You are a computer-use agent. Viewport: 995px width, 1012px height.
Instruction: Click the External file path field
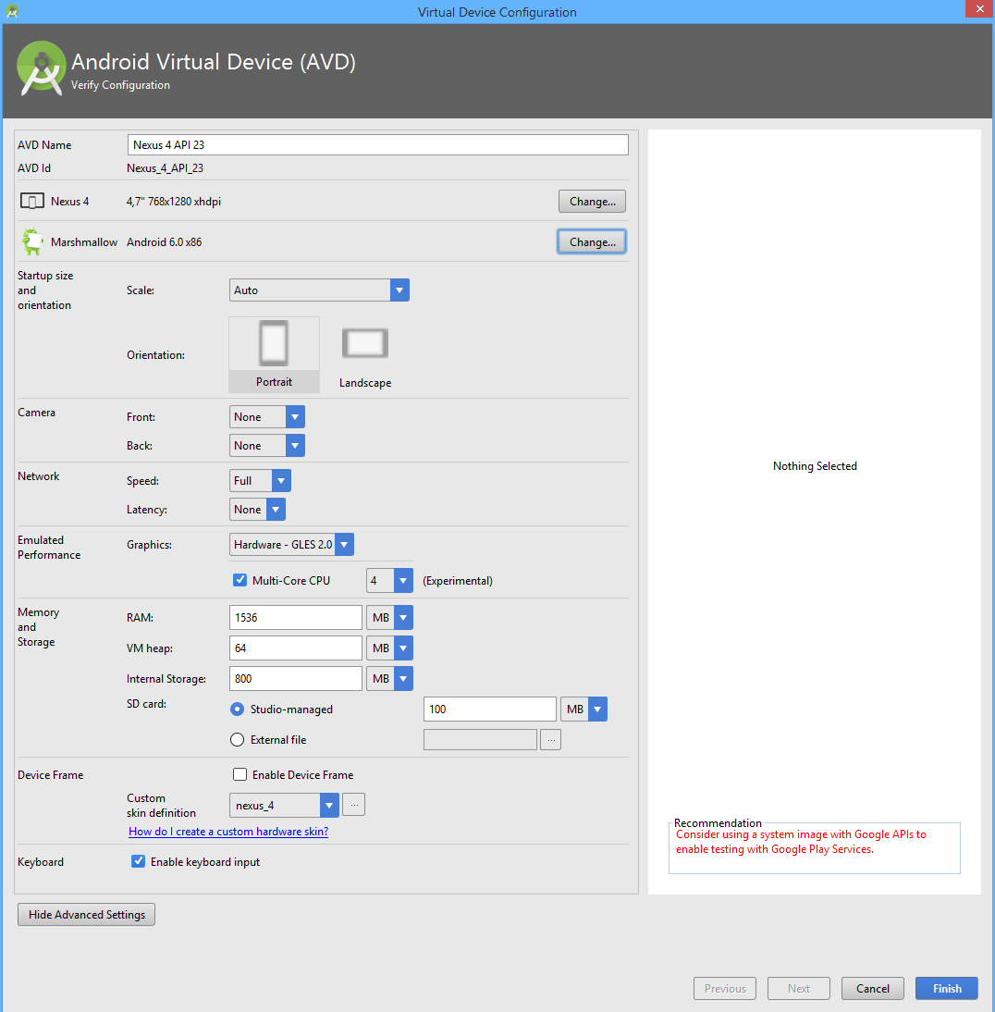480,740
